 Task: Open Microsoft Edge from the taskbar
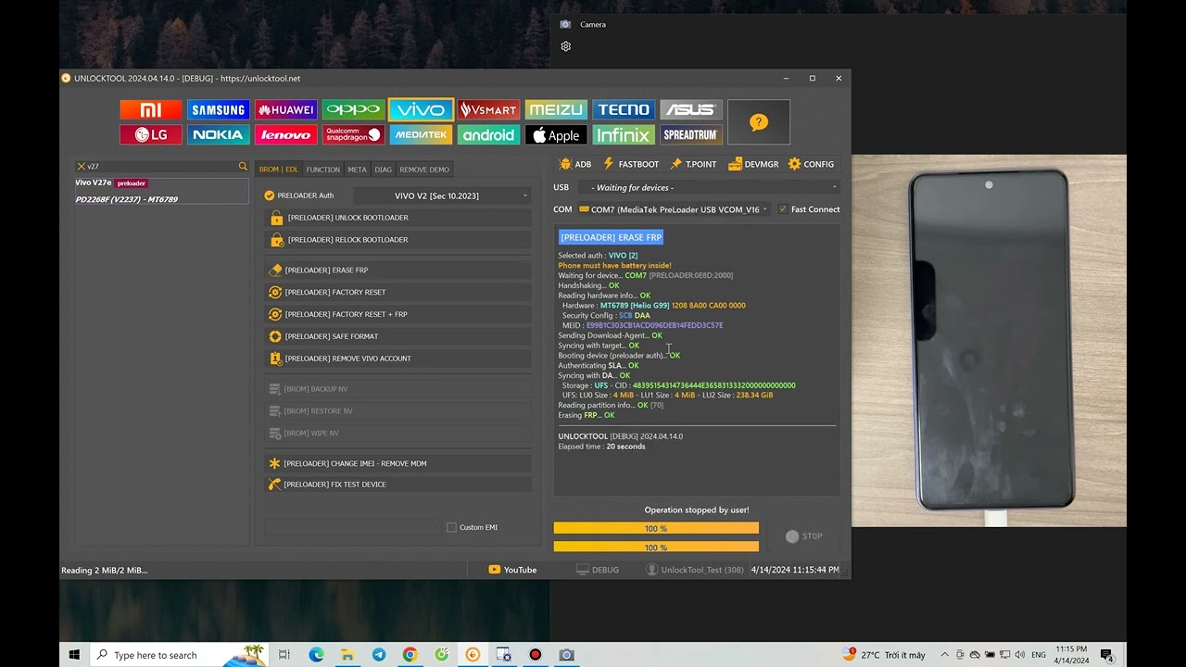pos(316,655)
